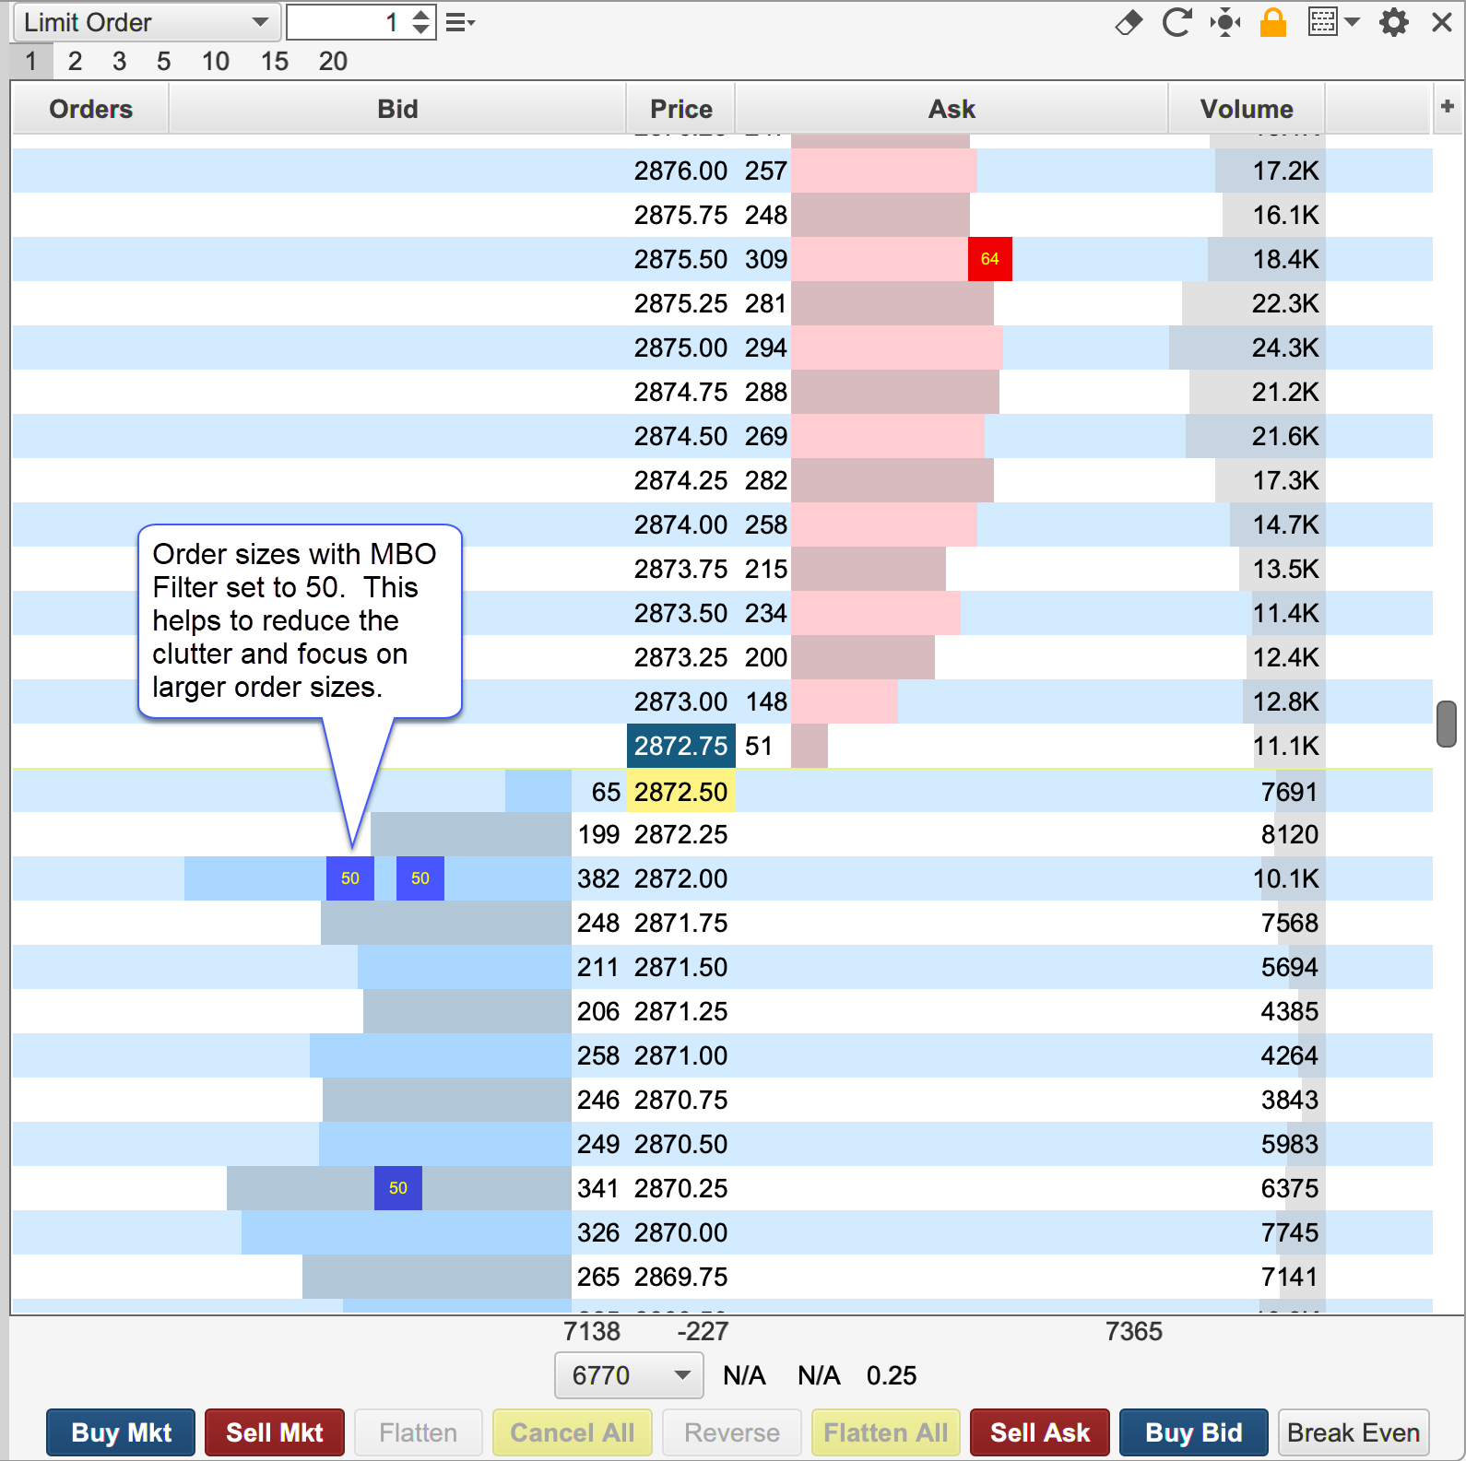
Task: Select quantity preset 5
Action: pos(163,62)
